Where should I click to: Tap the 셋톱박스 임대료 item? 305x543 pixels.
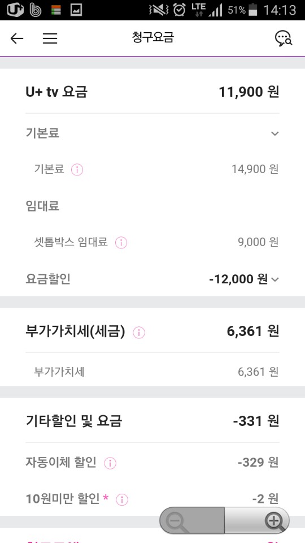(x=71, y=242)
